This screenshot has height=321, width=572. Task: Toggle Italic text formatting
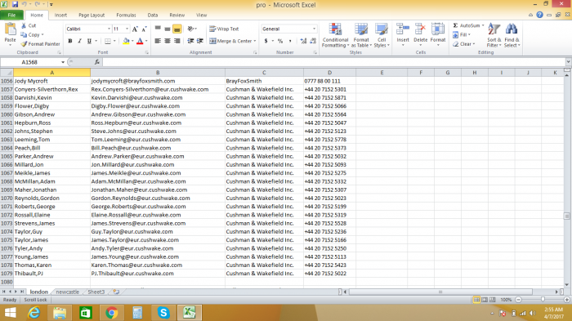tap(79, 41)
